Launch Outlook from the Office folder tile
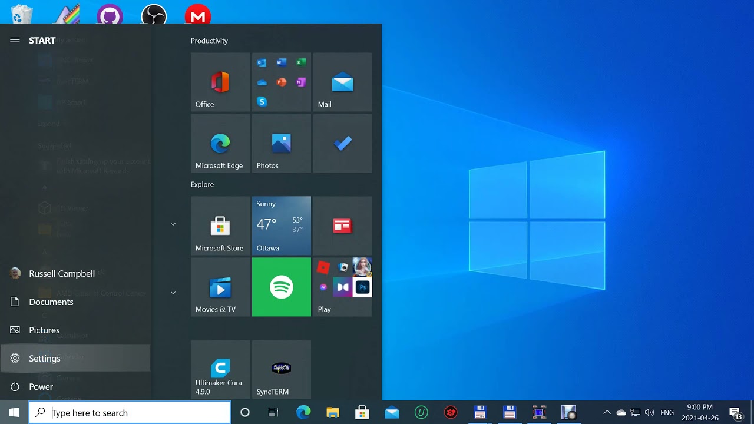The width and height of the screenshot is (754, 424). pyautogui.click(x=262, y=62)
